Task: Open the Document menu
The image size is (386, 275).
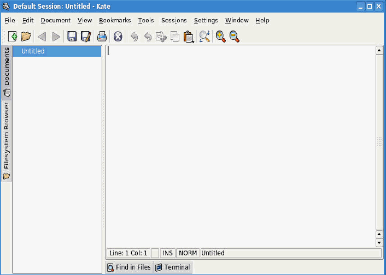Action: tap(56, 20)
